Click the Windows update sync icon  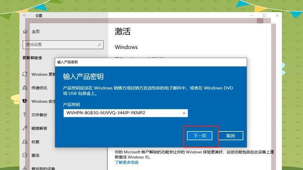click(25, 74)
